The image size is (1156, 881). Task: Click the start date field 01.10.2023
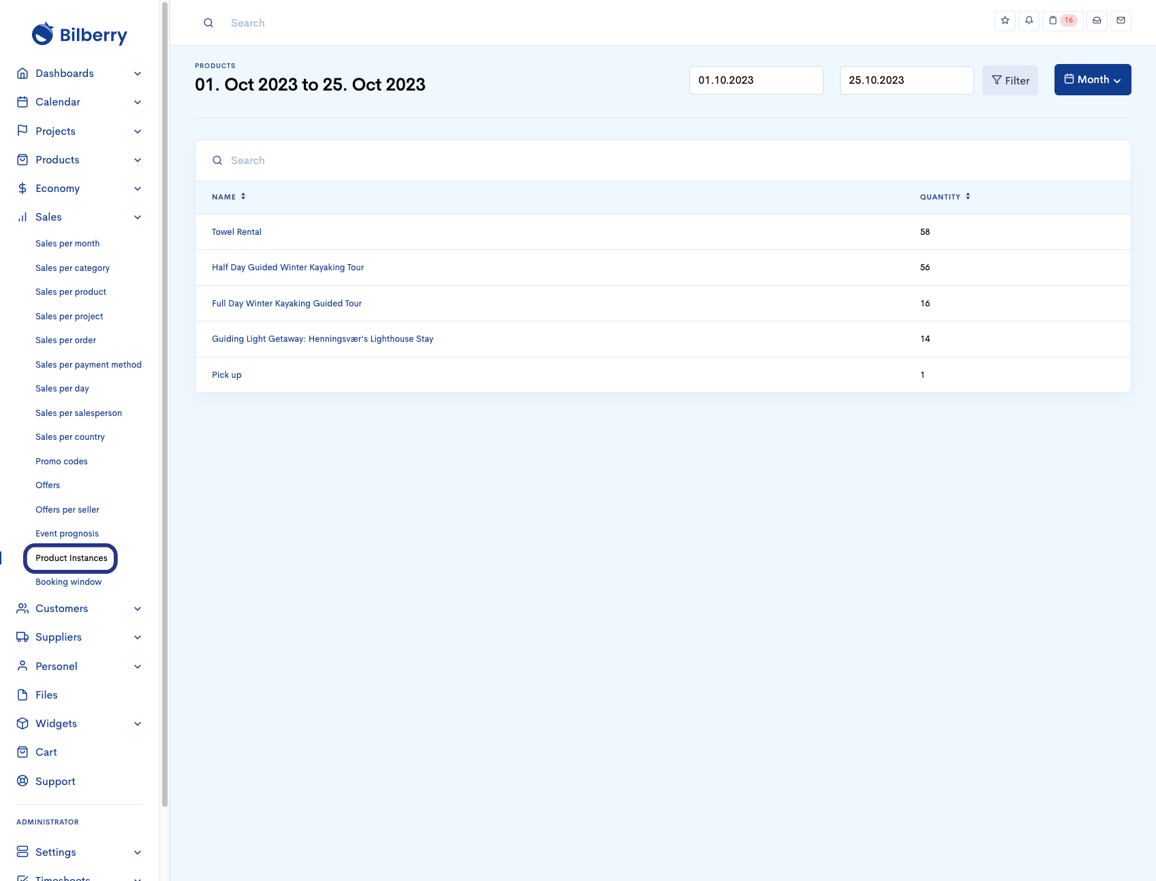click(x=755, y=80)
